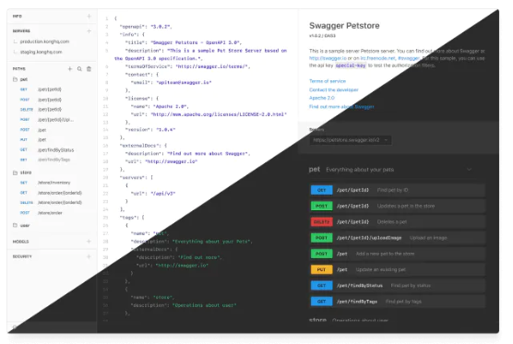Click the plus icon beside INFO
This screenshot has width=513, height=344.
(89, 16)
